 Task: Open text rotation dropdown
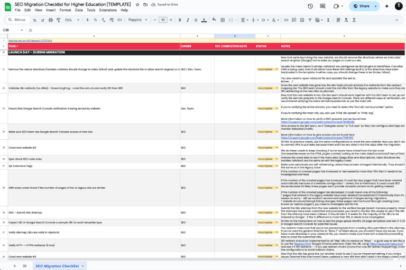pos(275,20)
